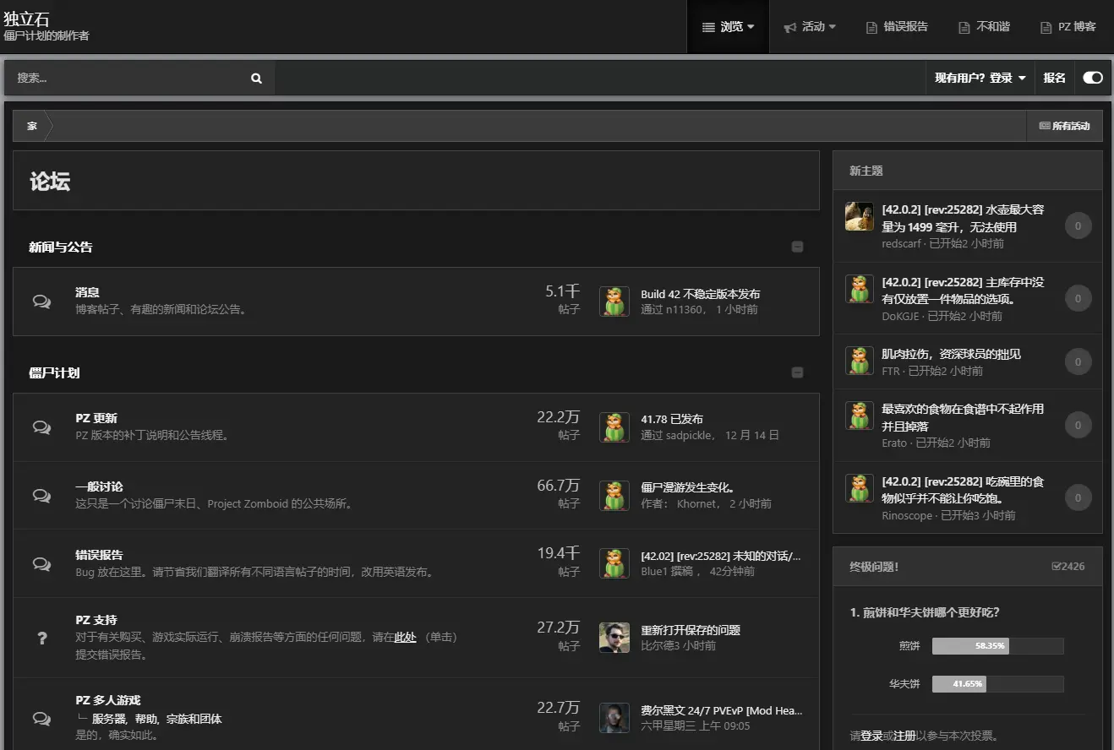The image size is (1114, 750).
Task: Collapse the 僵尸计划 category
Action: tap(797, 372)
